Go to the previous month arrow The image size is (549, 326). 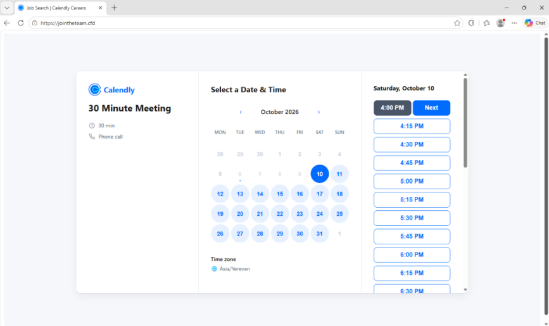[x=241, y=112]
